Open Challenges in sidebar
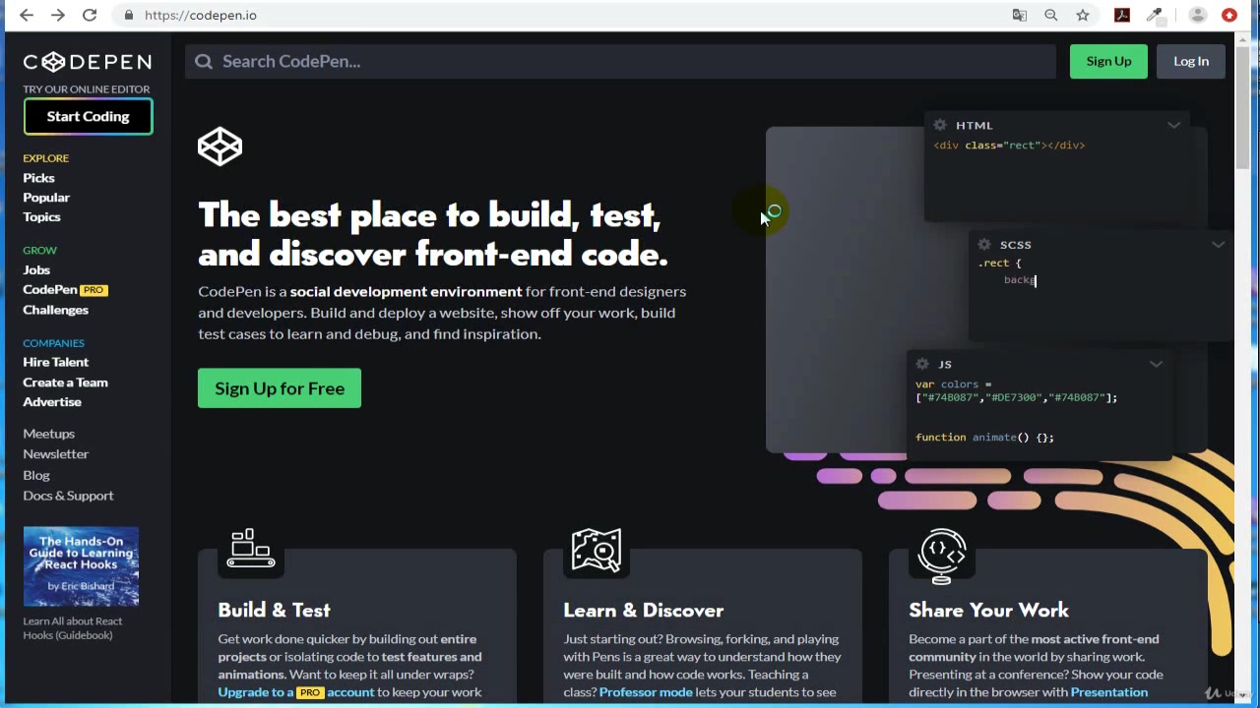 (x=55, y=310)
